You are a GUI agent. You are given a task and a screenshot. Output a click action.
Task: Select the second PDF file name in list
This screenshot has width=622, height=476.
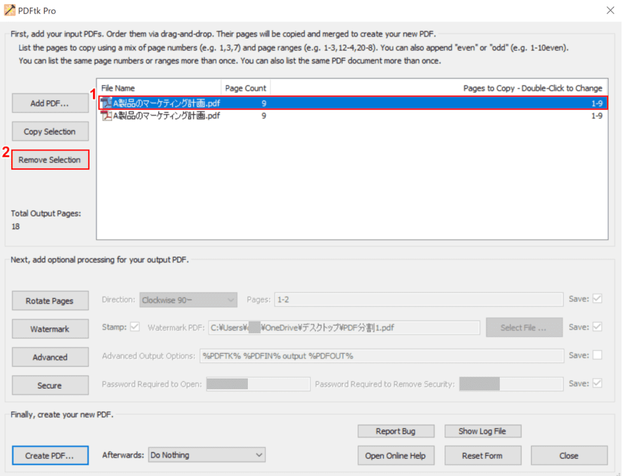167,115
